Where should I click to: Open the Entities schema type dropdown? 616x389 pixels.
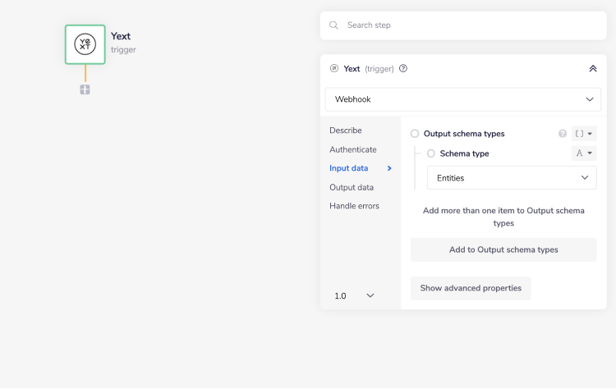(x=512, y=178)
